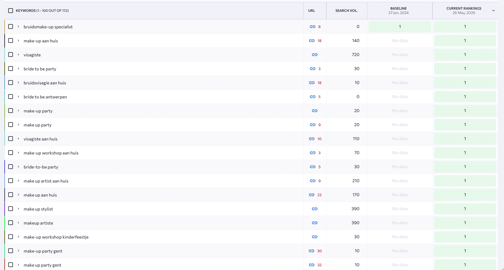Open URL link icon for make up aan huis
The image size is (504, 270).
coord(311,195)
